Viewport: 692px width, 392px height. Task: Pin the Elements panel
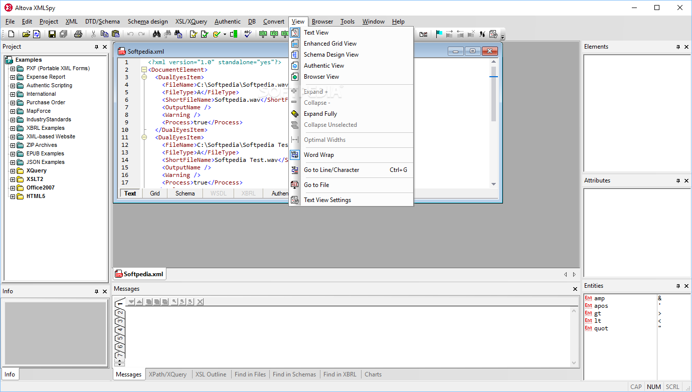click(678, 47)
